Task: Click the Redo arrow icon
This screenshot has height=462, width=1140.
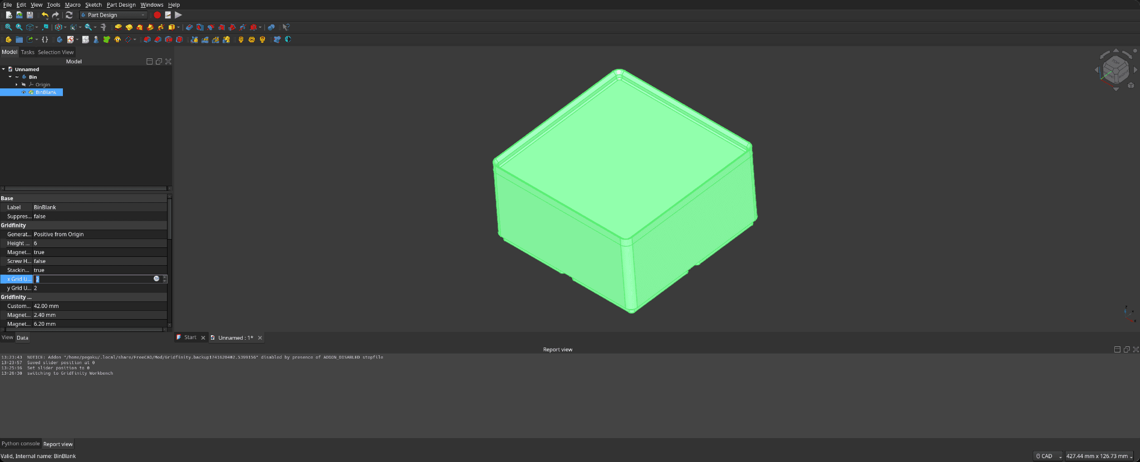Action: pos(56,15)
